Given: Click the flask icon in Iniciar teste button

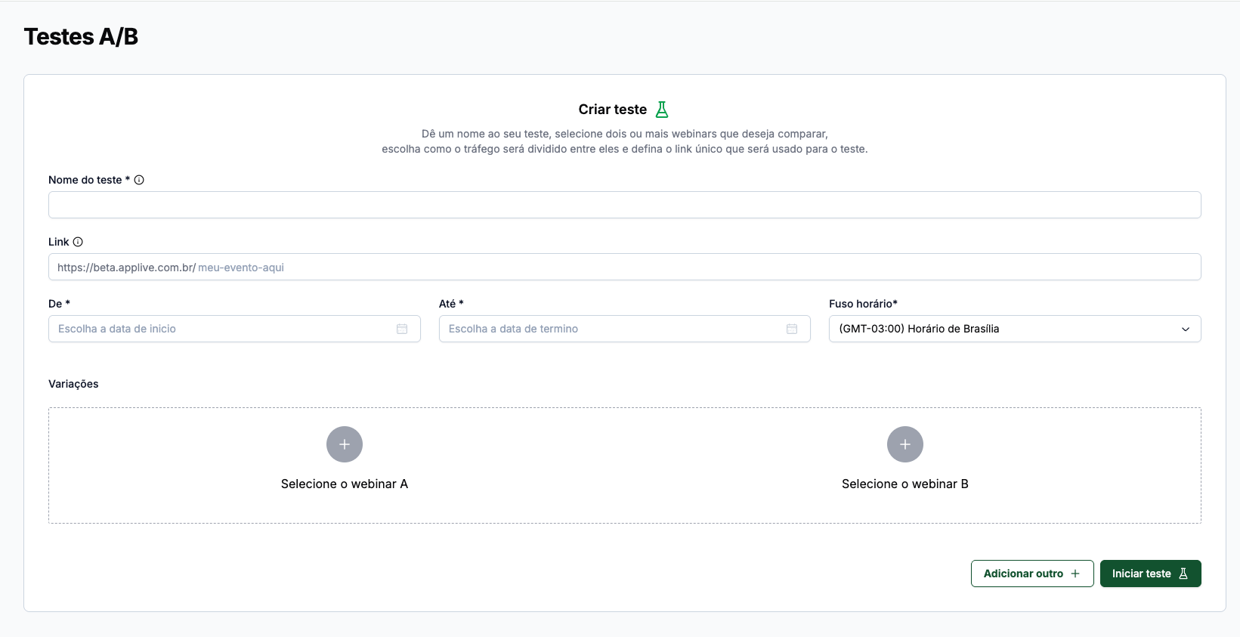Looking at the screenshot, I should click(x=1183, y=574).
